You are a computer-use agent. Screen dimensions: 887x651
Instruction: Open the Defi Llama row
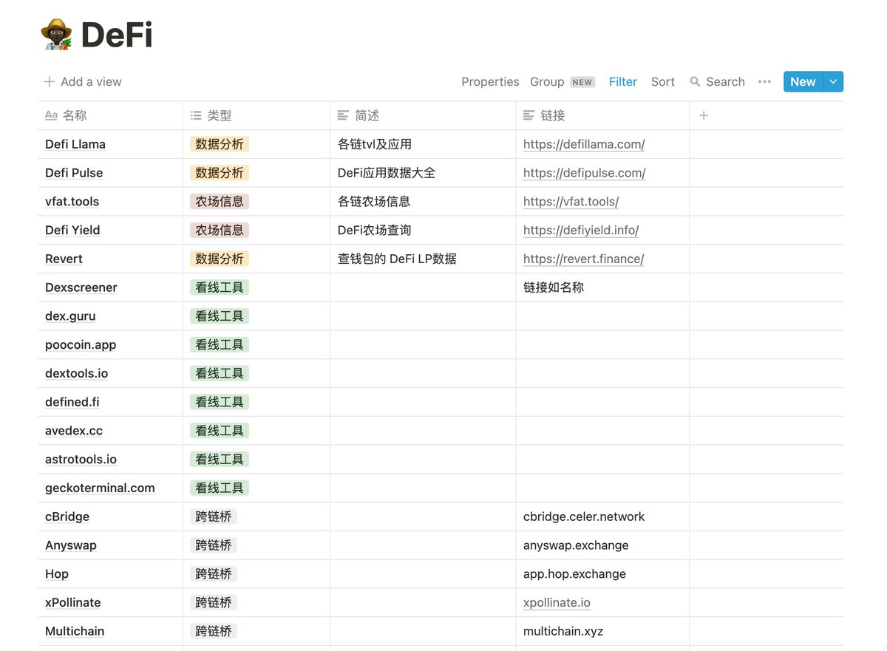(75, 145)
